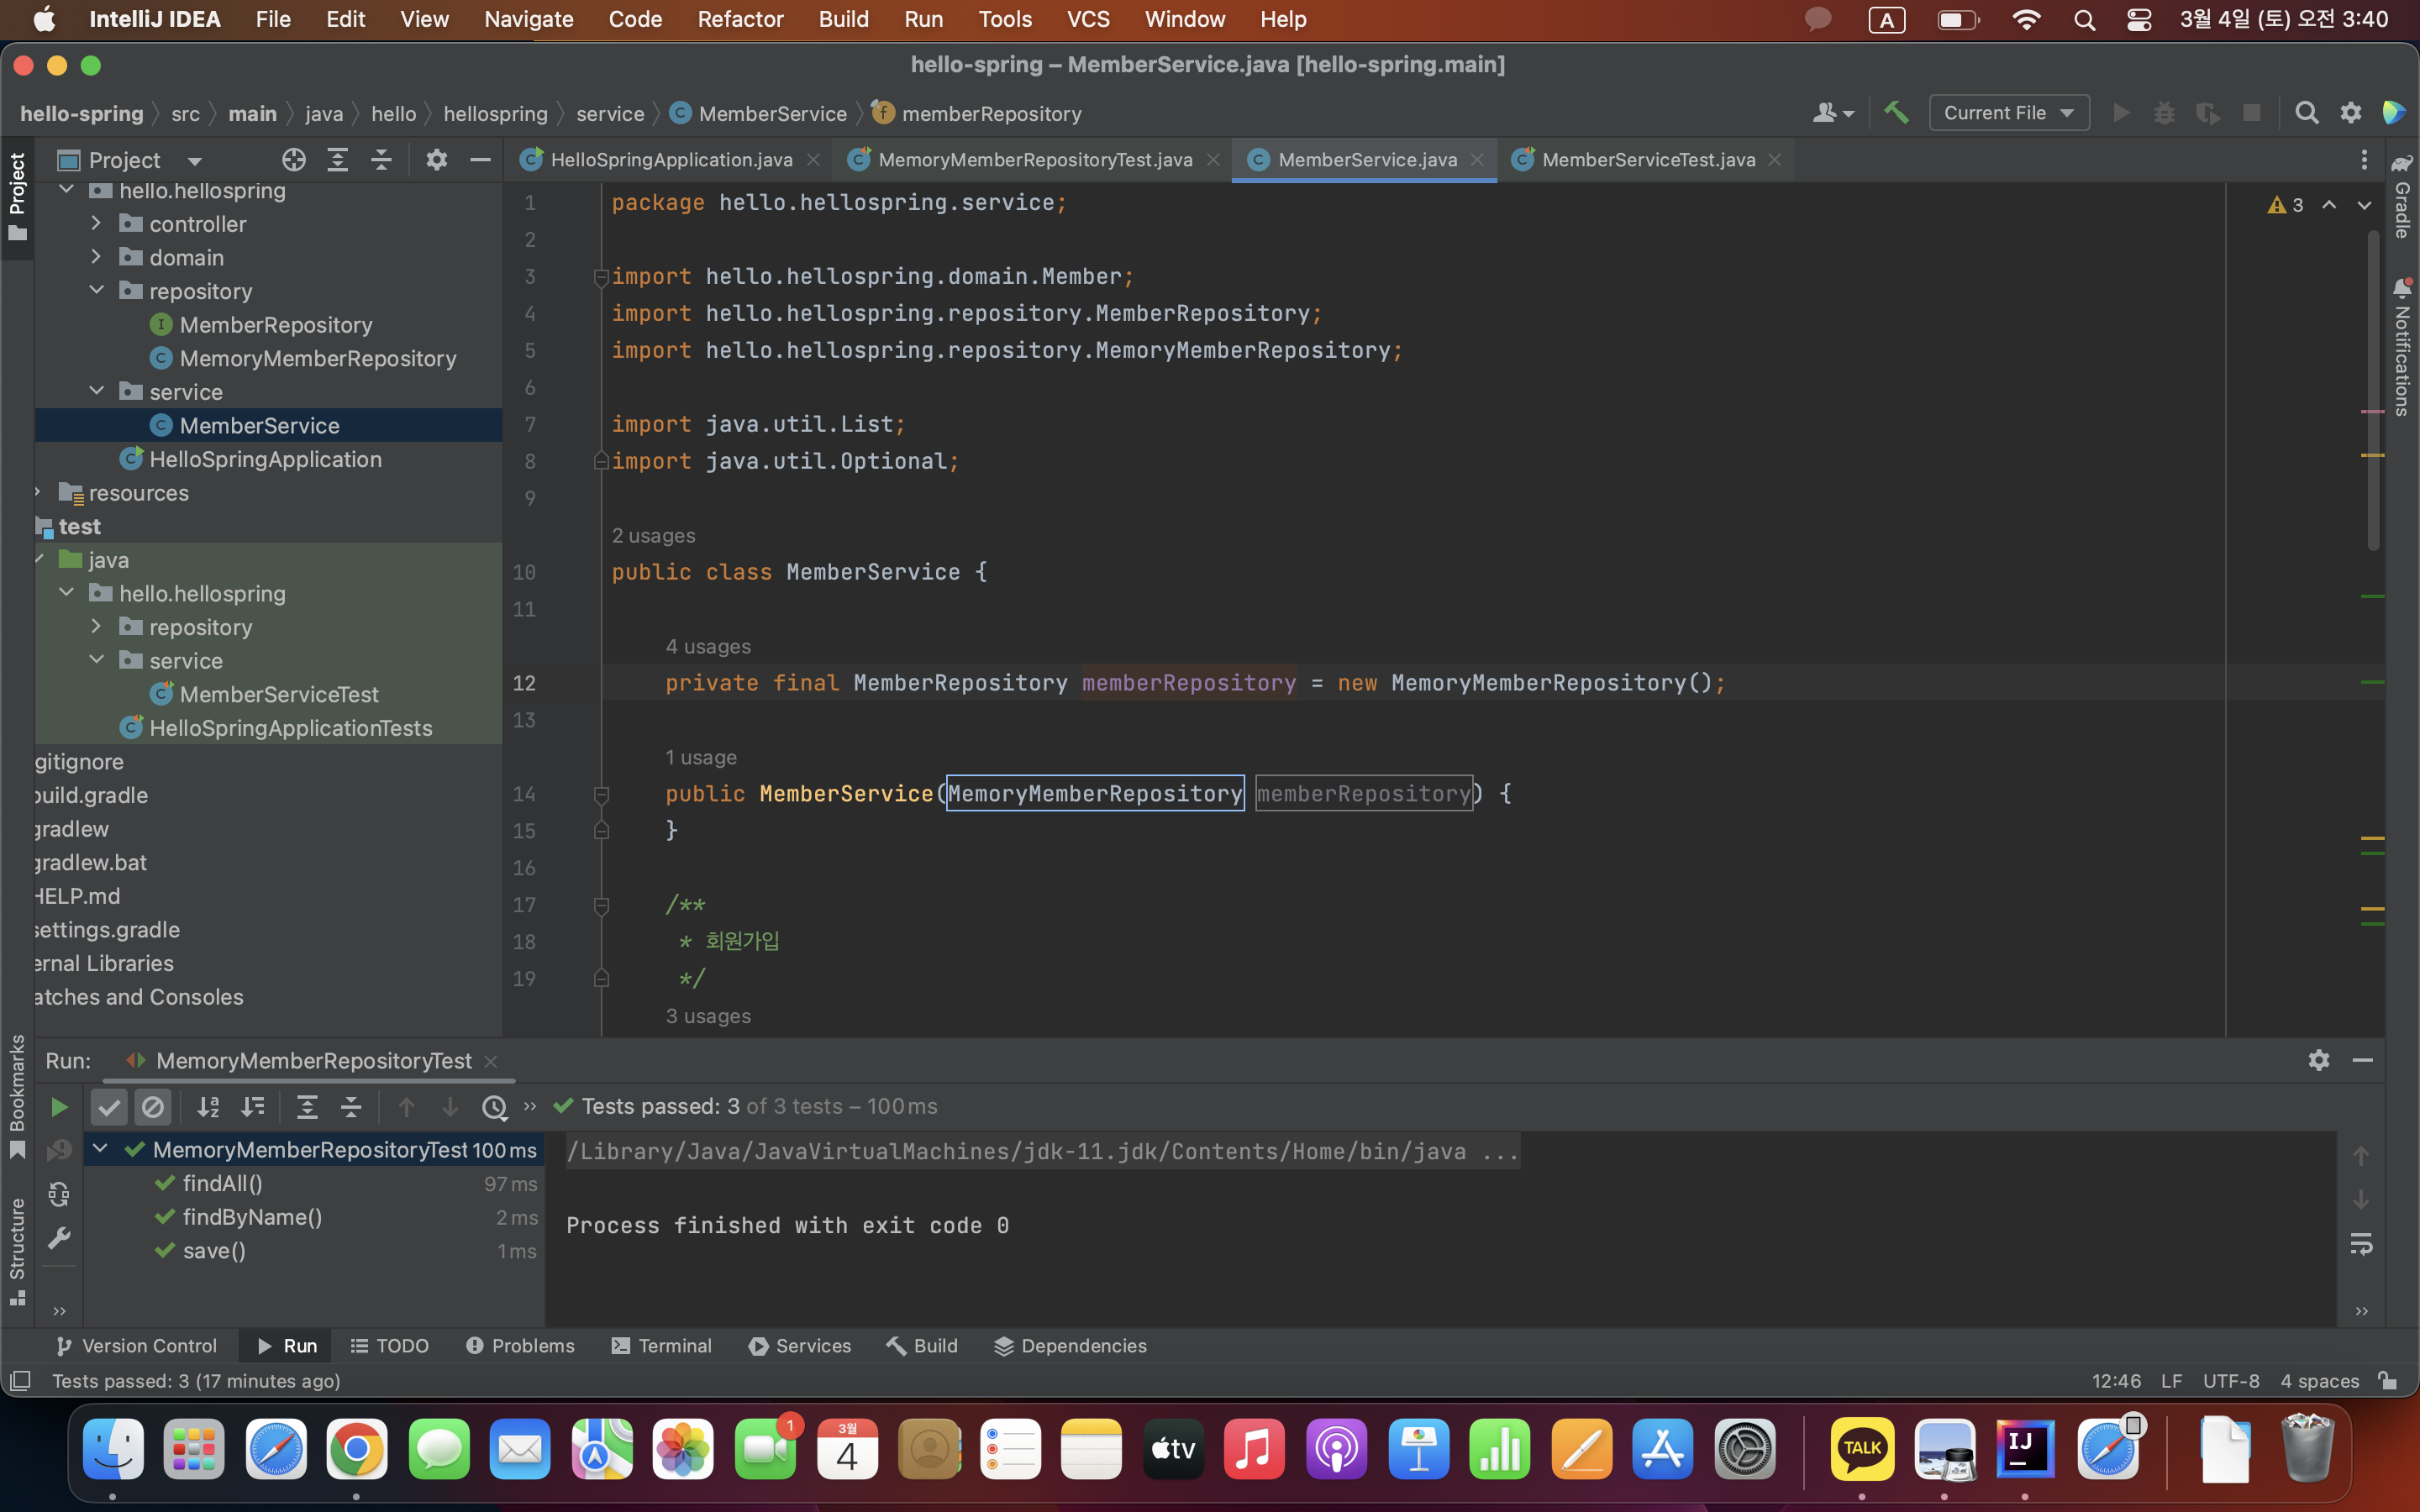The height and width of the screenshot is (1512, 2420).
Task: Switch to MemberServiceTest.java tab
Action: coord(1647,160)
